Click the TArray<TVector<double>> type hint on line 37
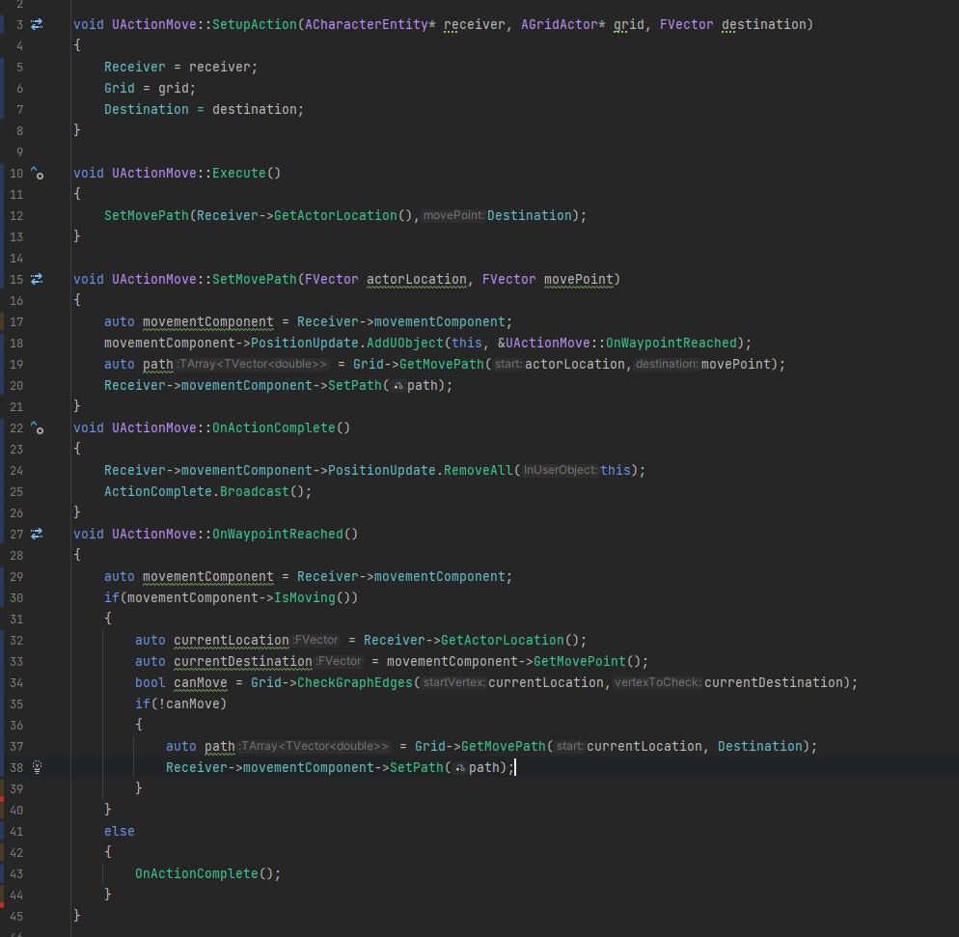Screen dimensions: 959x937 314,746
